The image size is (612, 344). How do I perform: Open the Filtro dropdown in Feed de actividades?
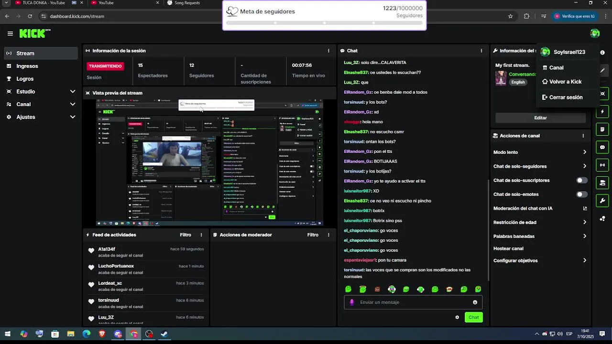point(186,235)
